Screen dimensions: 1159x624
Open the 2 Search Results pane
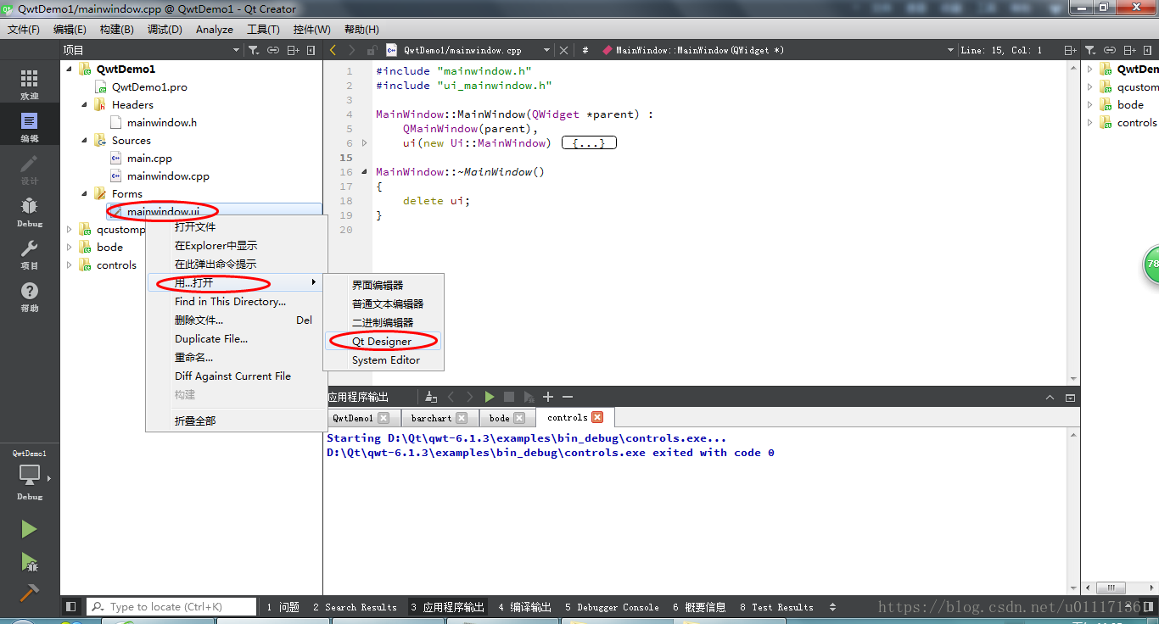355,607
